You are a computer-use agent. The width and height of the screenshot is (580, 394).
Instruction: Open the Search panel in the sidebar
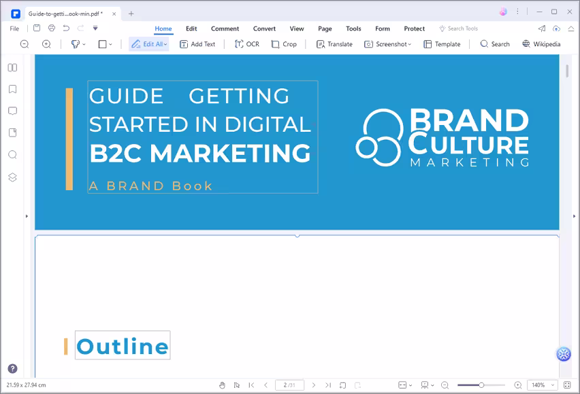click(x=12, y=155)
